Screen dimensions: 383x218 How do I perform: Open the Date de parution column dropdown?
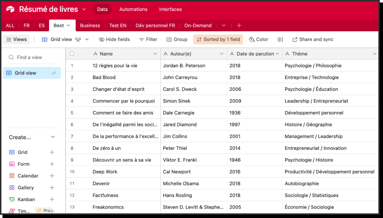277,54
